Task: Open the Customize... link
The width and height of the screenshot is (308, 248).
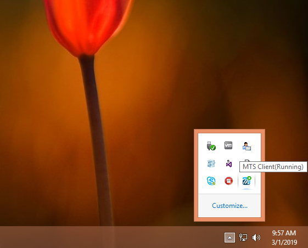Action: (229, 206)
